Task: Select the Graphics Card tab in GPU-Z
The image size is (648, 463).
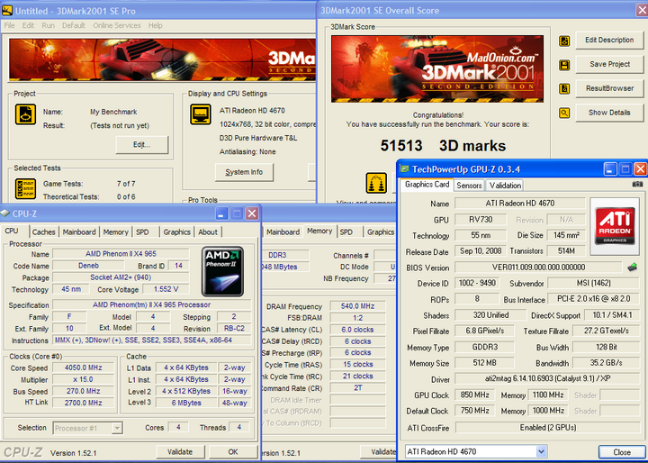Action: tap(427, 185)
